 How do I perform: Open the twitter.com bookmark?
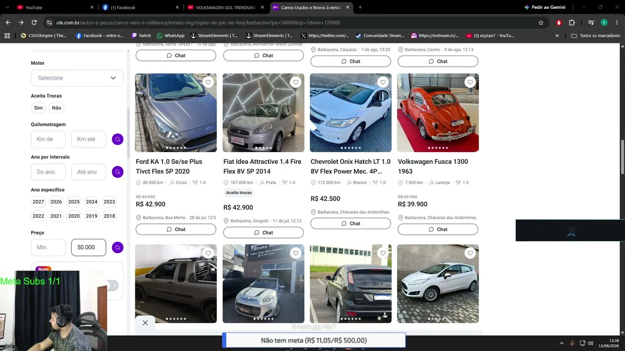pyautogui.click(x=325, y=36)
